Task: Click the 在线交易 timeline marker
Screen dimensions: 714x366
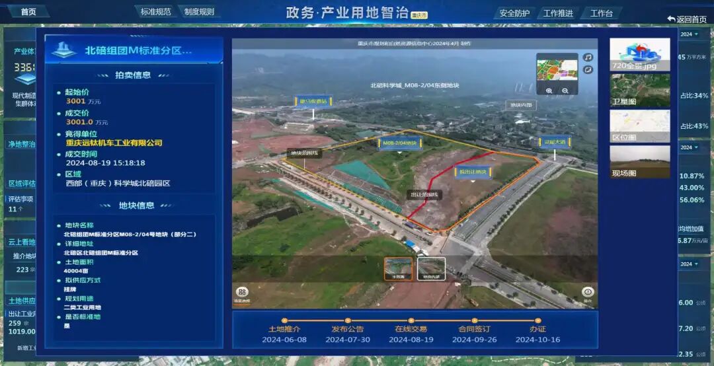Action: 411,320
